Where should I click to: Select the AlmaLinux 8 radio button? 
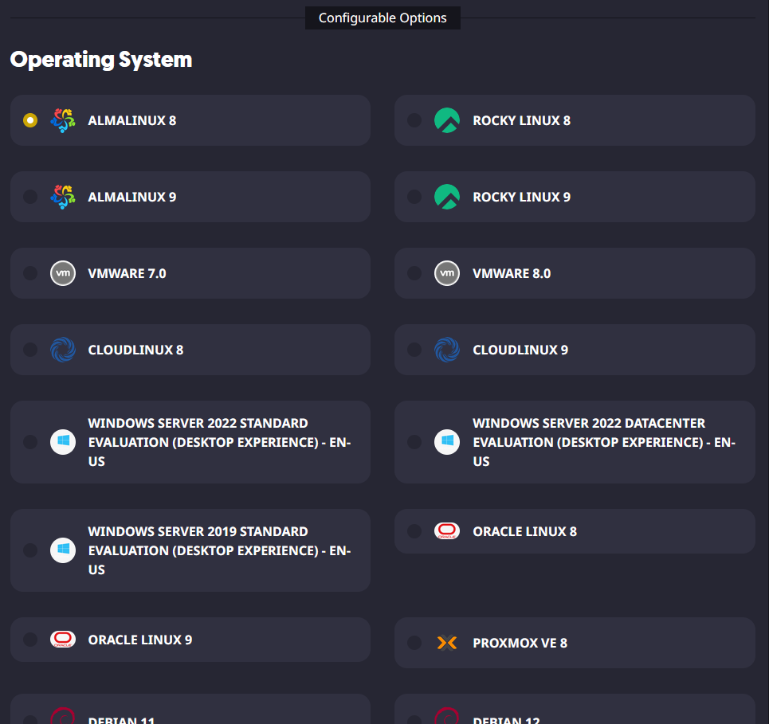[x=30, y=120]
